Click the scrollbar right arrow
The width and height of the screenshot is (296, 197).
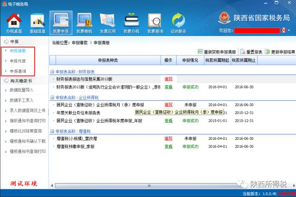click(x=294, y=186)
